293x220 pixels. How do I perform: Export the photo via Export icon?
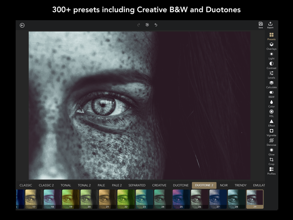pos(270,25)
